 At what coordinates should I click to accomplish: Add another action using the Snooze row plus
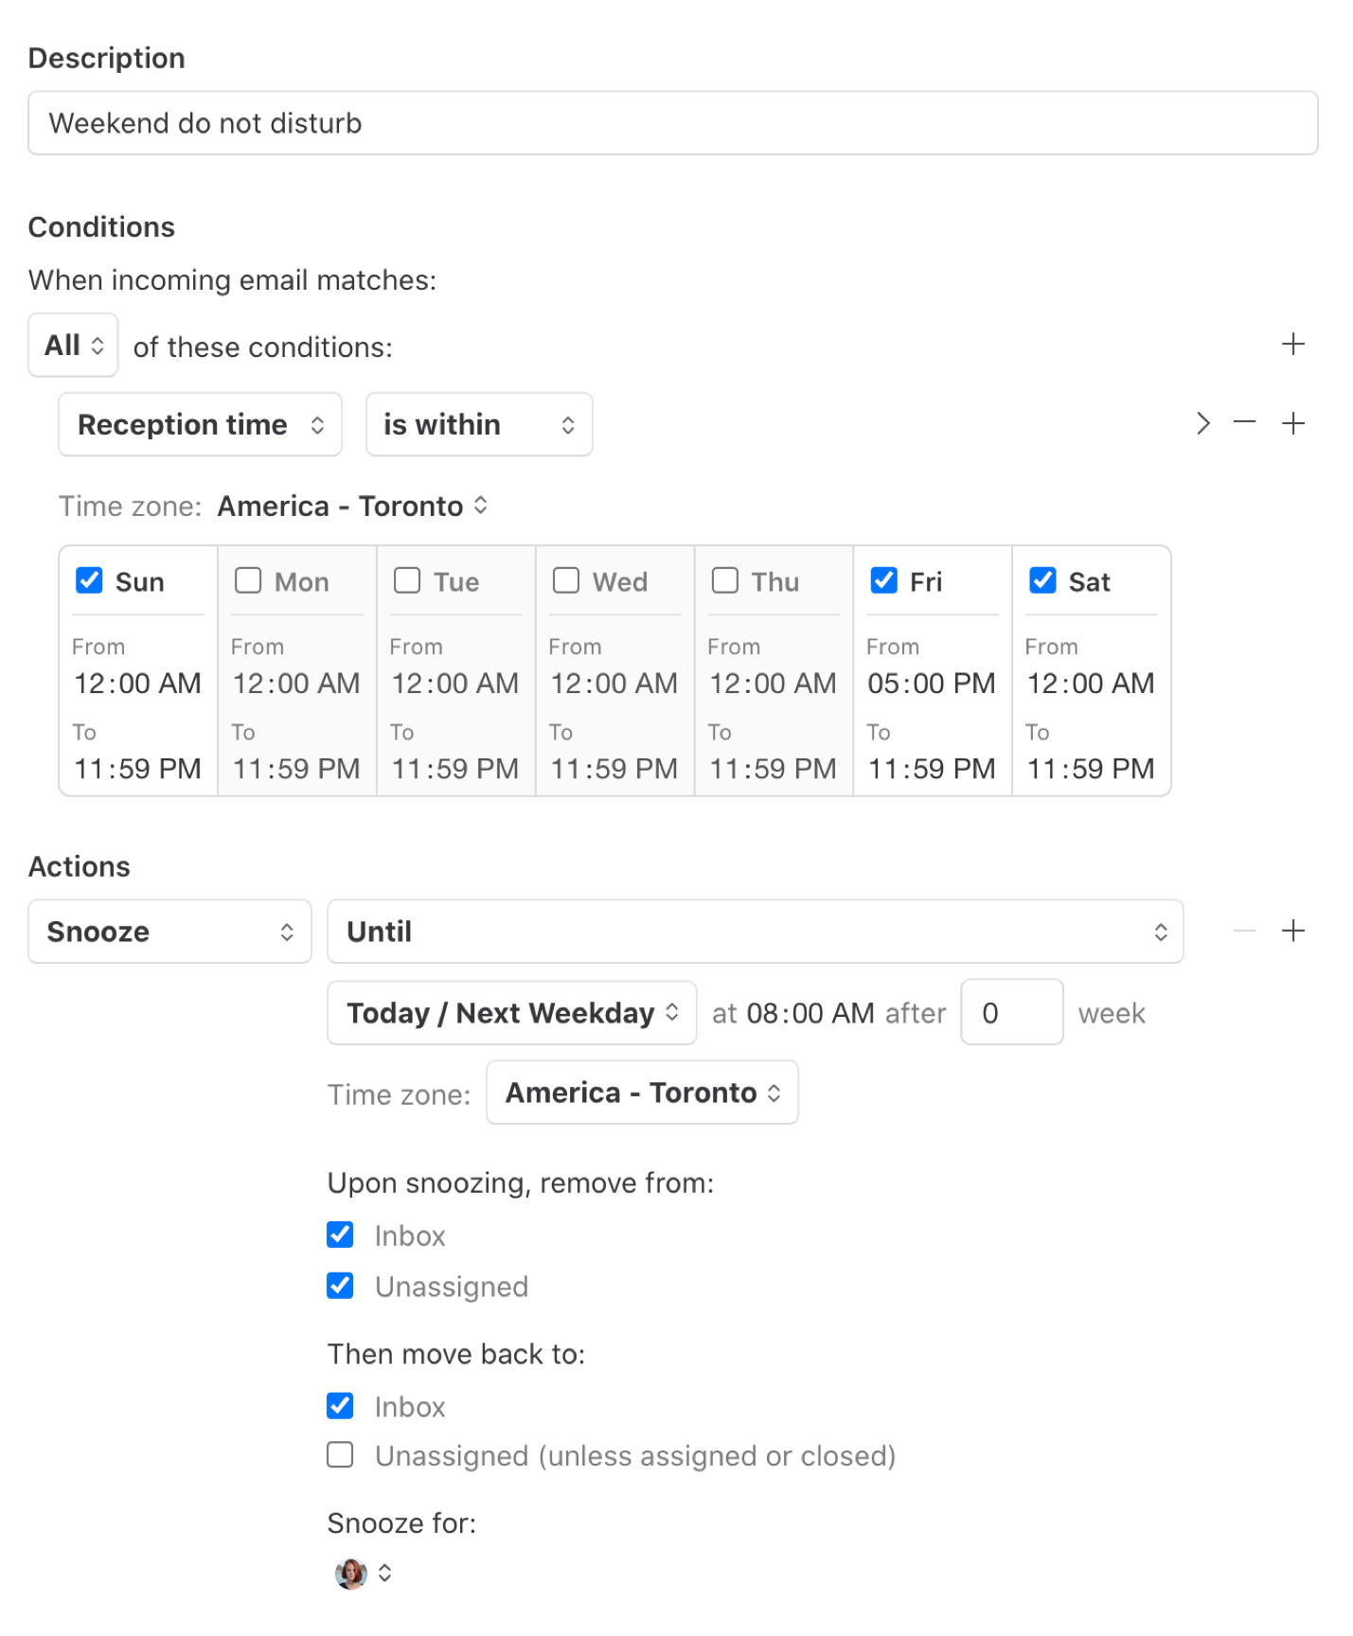click(x=1292, y=931)
